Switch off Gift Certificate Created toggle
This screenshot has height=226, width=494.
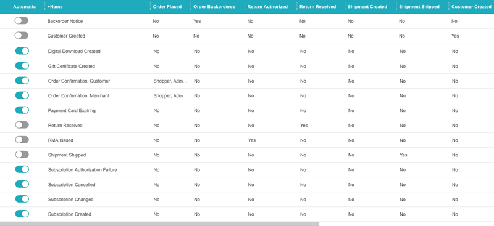22,66
